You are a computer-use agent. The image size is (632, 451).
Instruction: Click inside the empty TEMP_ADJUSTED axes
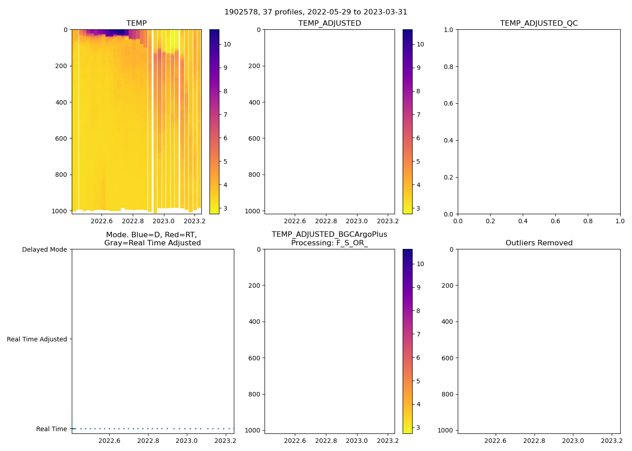click(x=330, y=122)
